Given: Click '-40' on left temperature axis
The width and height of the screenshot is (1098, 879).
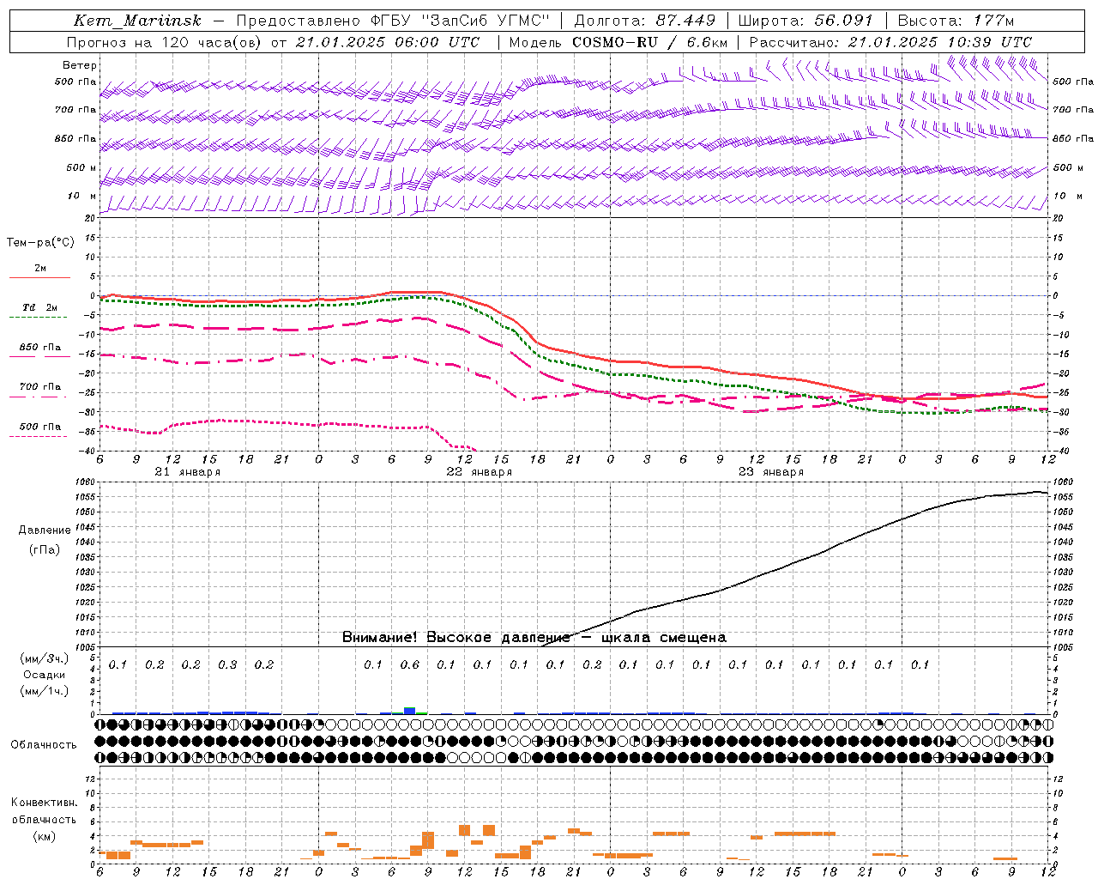Looking at the screenshot, I should click(87, 452).
